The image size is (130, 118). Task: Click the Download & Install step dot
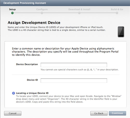point(79,13)
